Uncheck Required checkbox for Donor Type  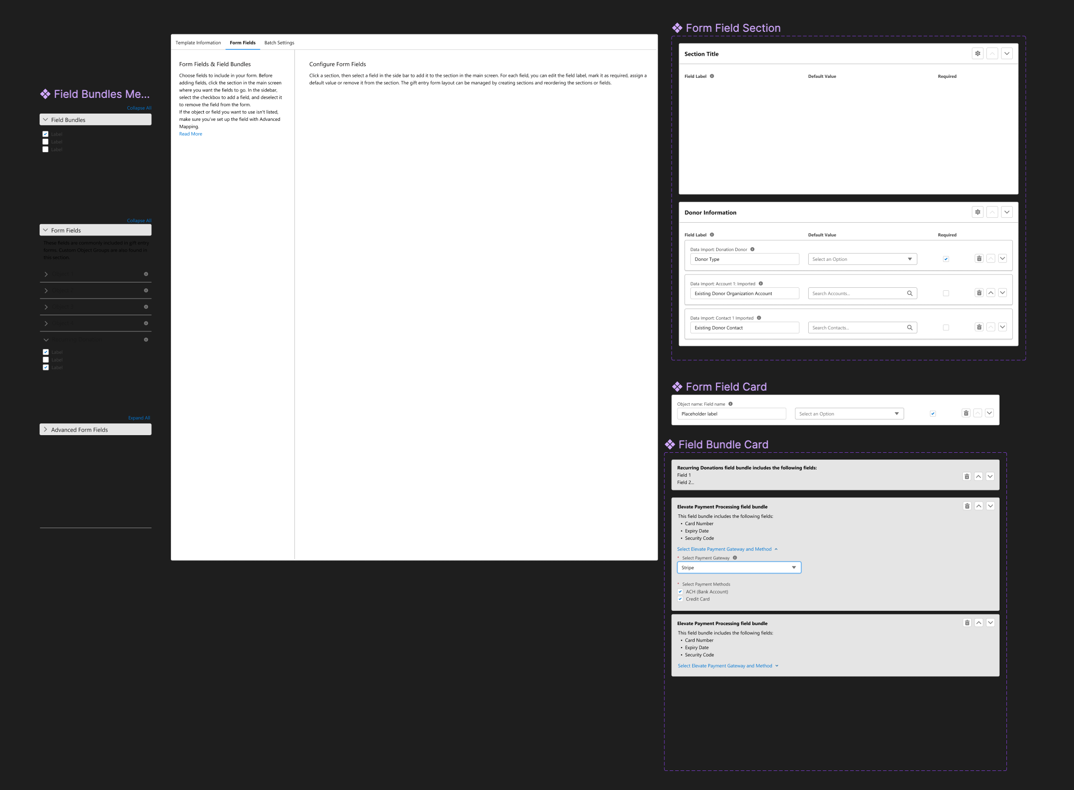coord(946,259)
